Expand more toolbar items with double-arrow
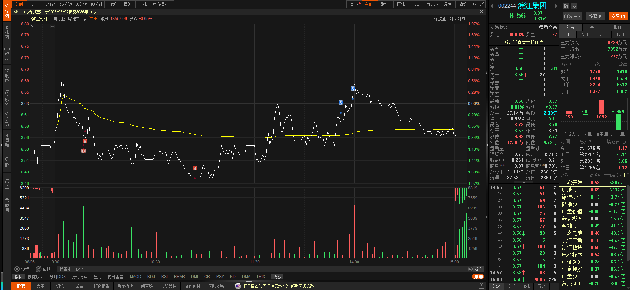 pyautogui.click(x=474, y=4)
